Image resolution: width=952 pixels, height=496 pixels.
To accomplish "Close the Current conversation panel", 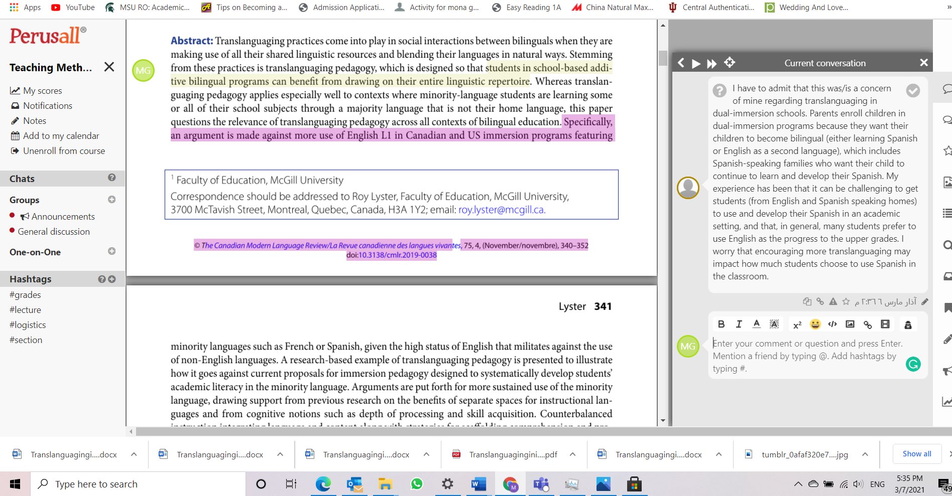I will click(x=923, y=63).
